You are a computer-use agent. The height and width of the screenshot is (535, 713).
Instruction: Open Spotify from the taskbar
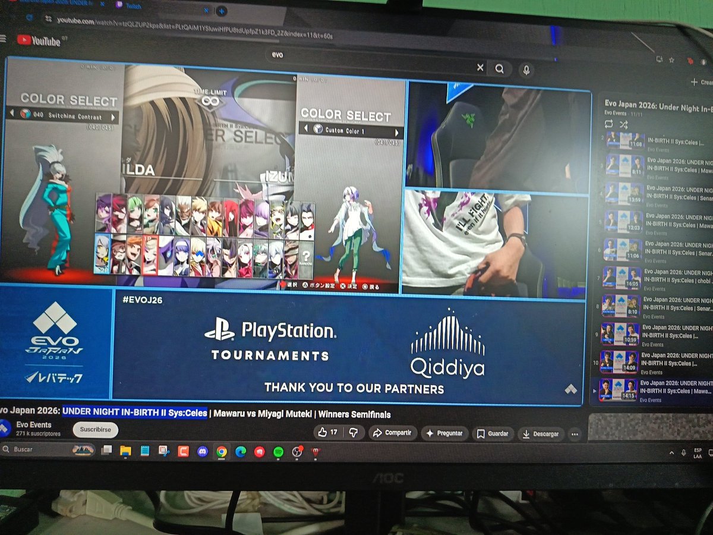point(278,452)
